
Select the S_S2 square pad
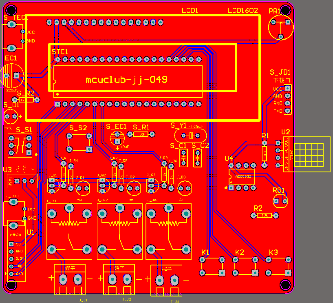tap(89, 149)
